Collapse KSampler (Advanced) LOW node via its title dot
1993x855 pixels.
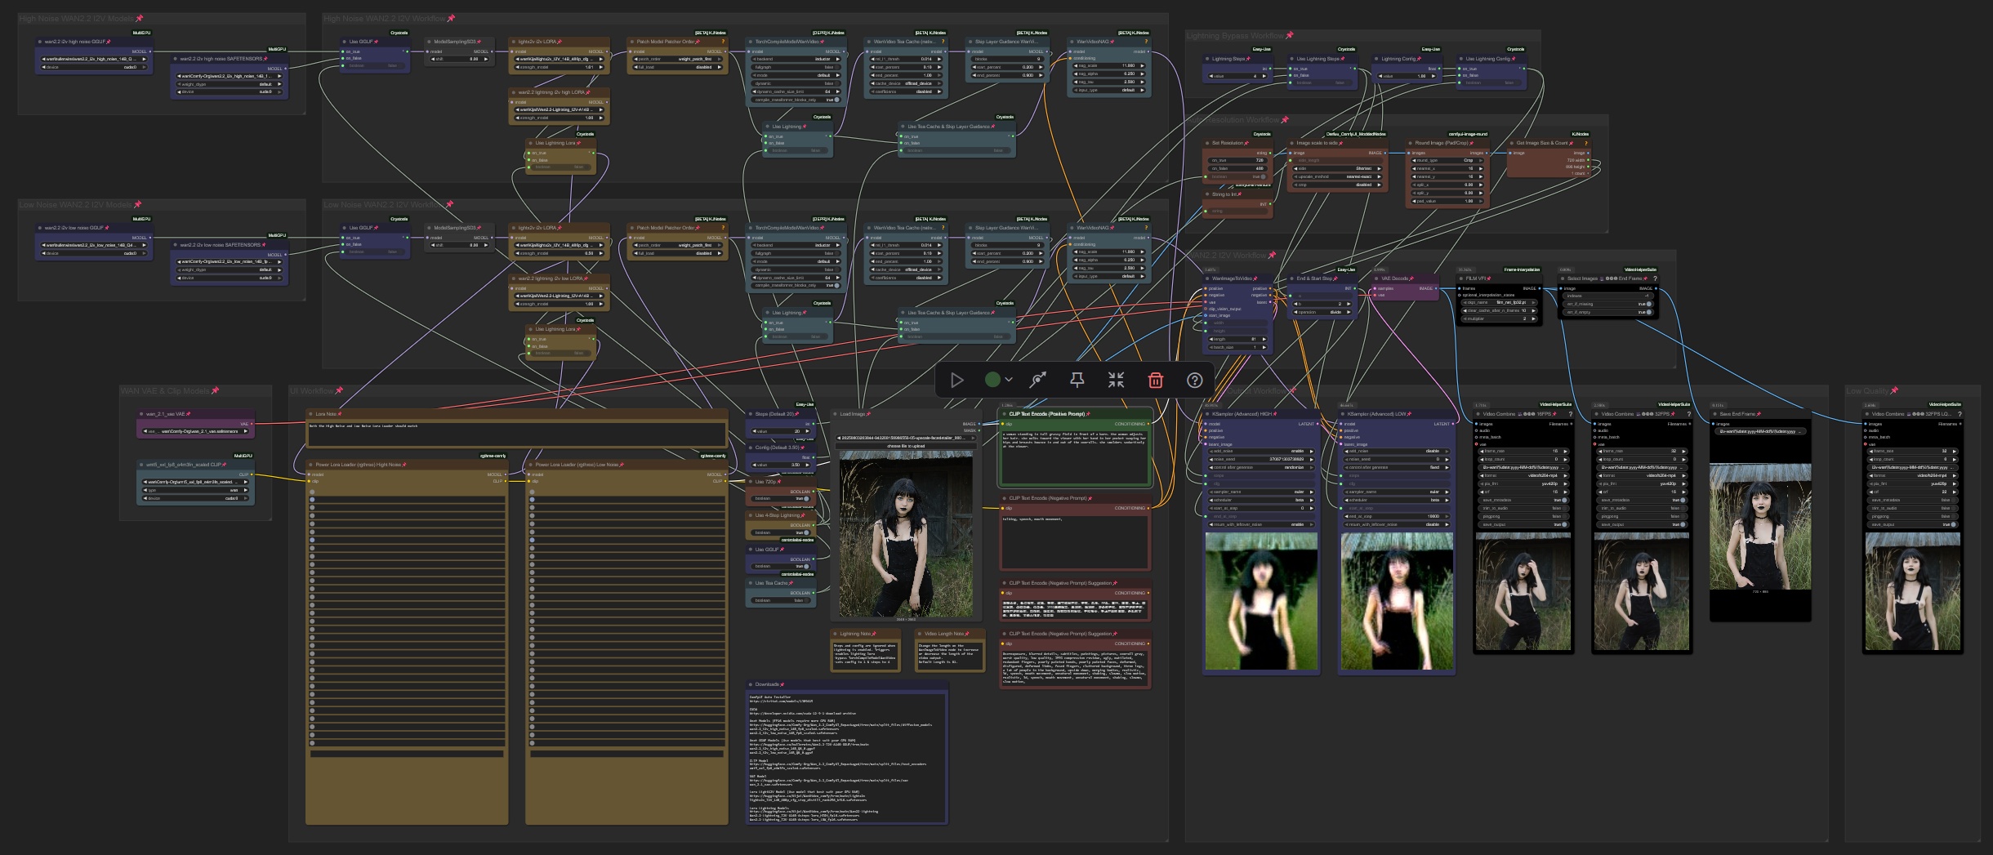[x=1344, y=414]
